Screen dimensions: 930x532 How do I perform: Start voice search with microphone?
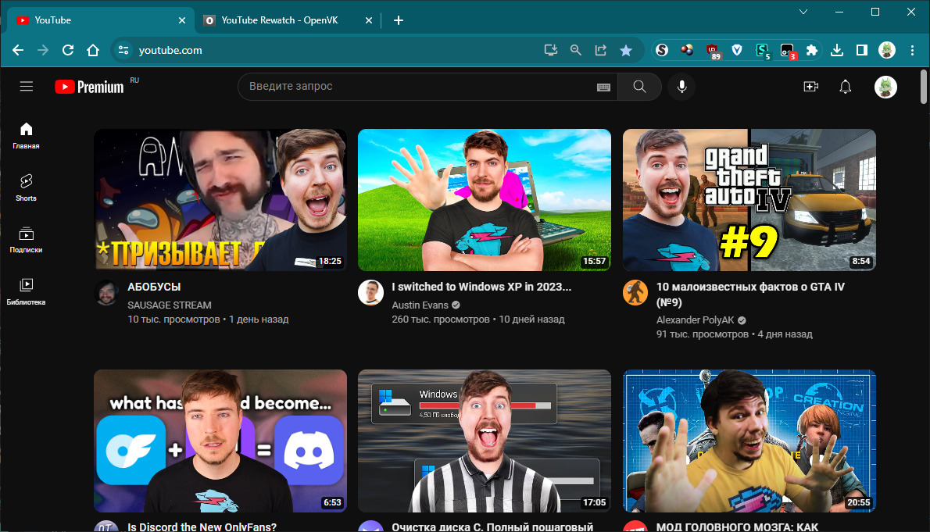click(682, 87)
